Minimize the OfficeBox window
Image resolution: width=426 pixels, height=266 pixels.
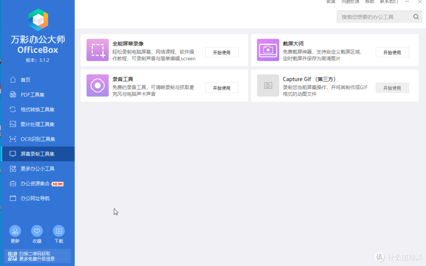pyautogui.click(x=407, y=2)
